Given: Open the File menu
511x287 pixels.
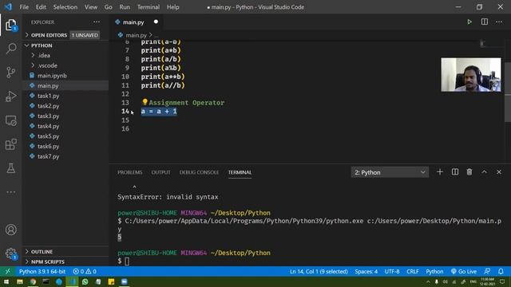Looking at the screenshot, I should click(x=24, y=7).
